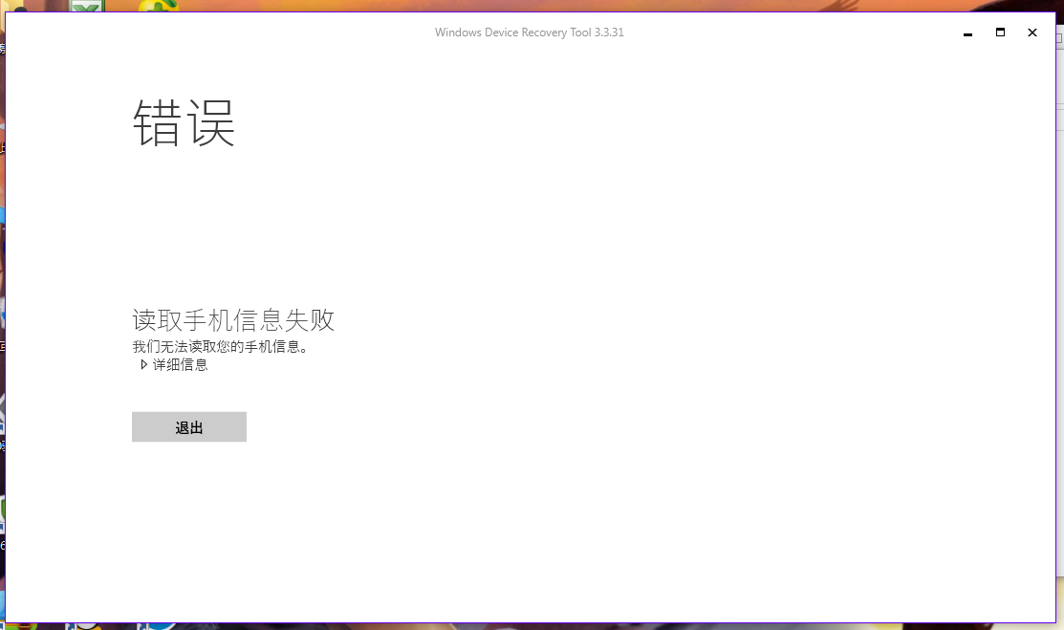Expand the 详细信息 details triangle

(143, 364)
